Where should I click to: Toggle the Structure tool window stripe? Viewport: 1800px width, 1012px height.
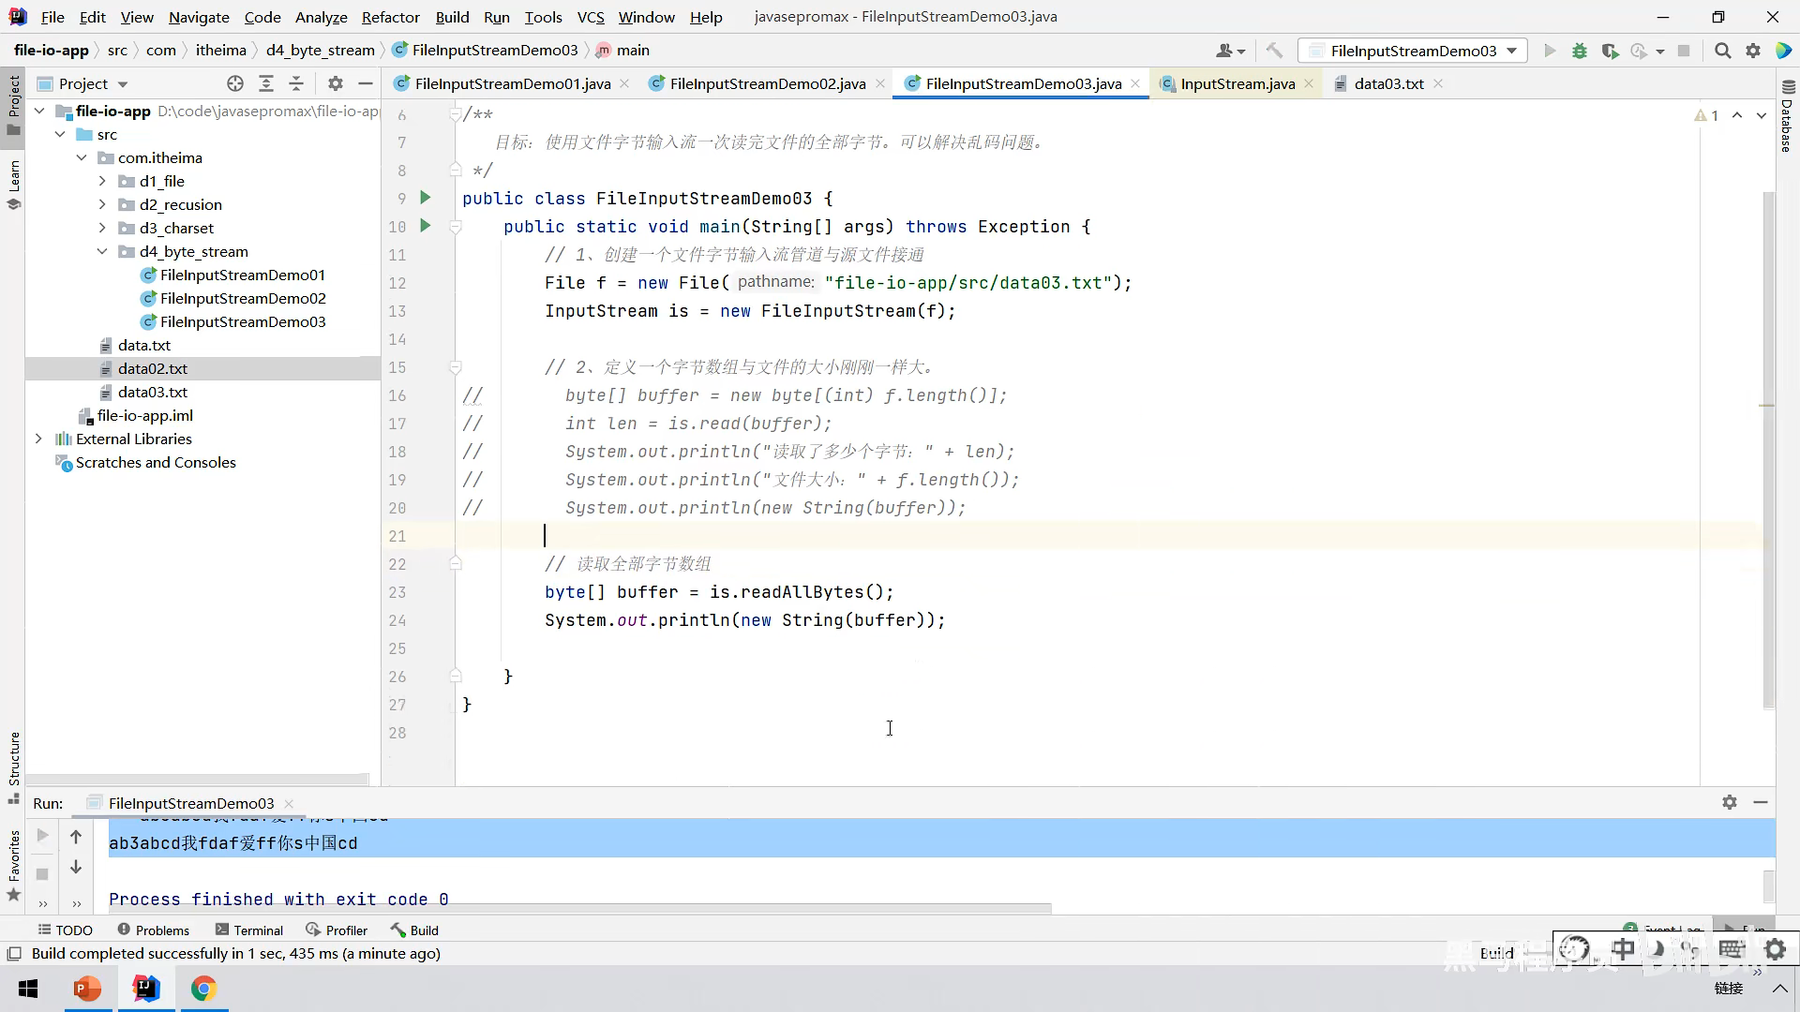(13, 759)
